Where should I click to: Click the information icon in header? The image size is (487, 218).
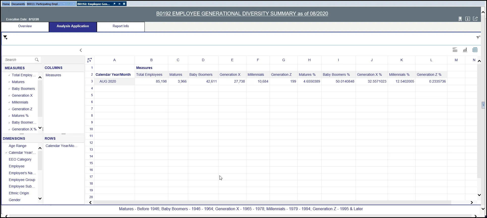[468, 19]
